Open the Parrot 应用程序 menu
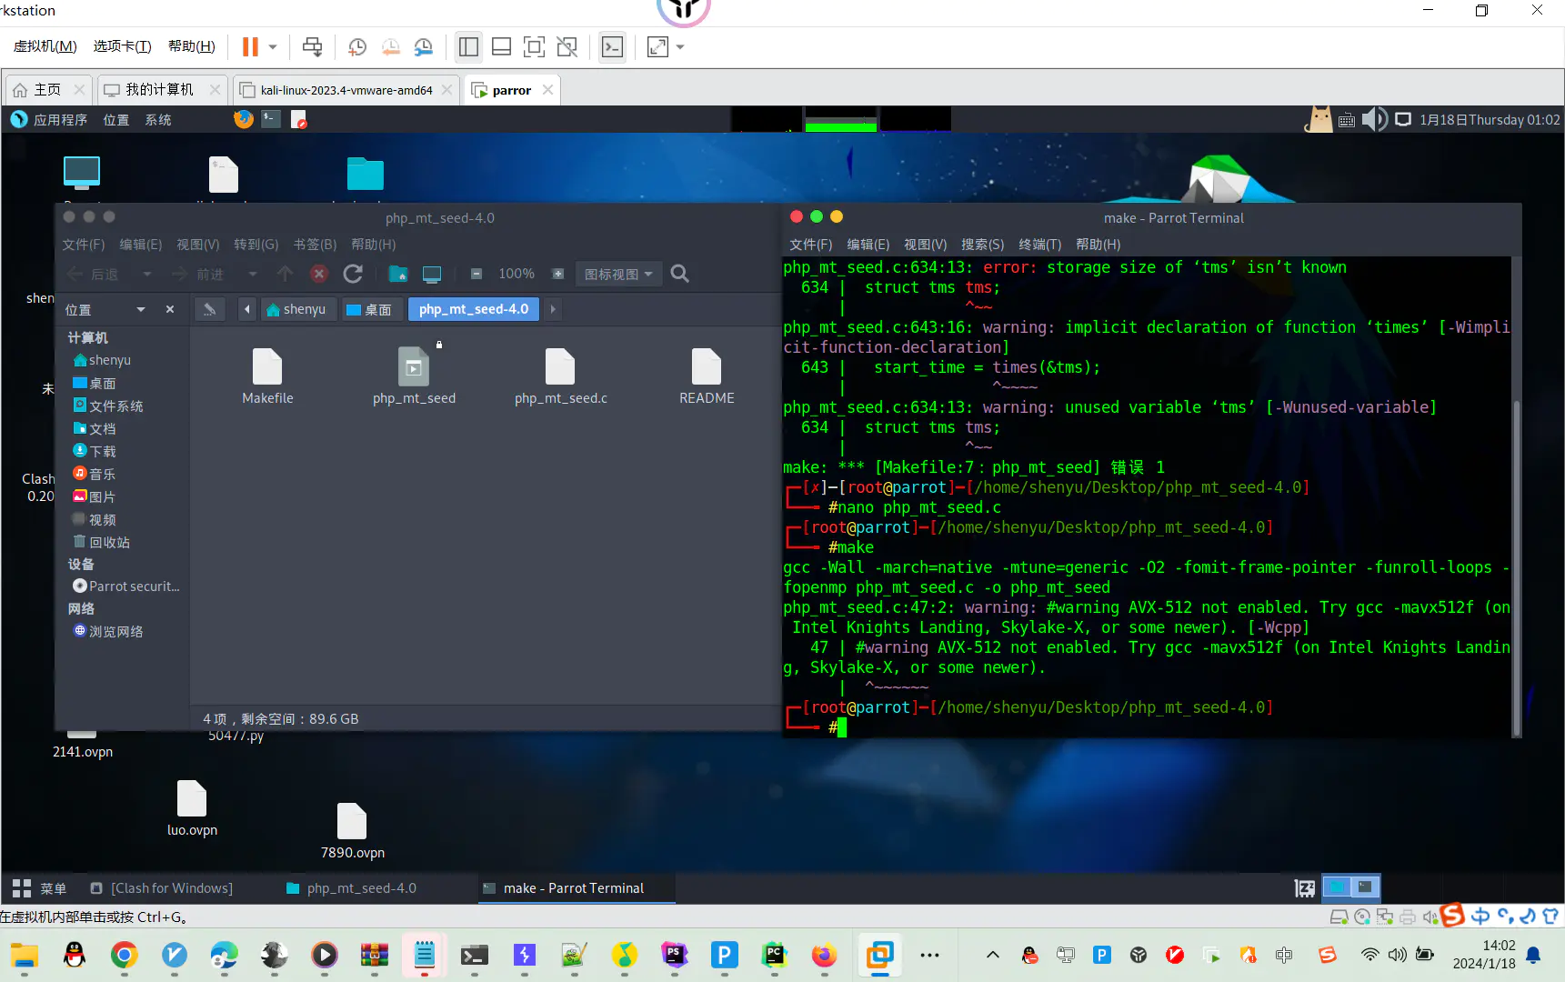Screen dimensions: 1565x982 click(49, 120)
